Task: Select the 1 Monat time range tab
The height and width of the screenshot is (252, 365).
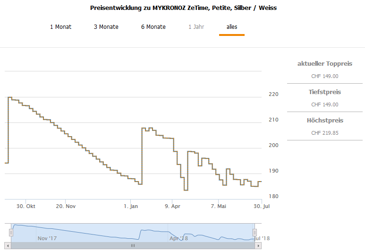Action: (60, 27)
